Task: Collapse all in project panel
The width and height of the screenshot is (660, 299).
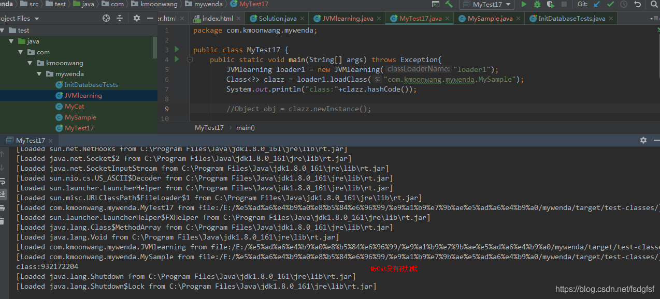Action: [x=120, y=18]
